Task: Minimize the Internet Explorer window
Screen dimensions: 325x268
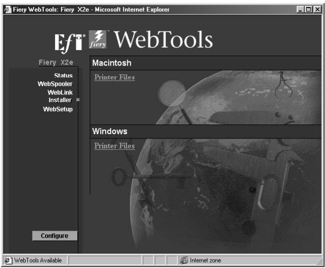Action: coord(300,9)
